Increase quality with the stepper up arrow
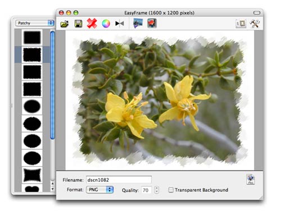This screenshot has height=216, width=281. tap(157, 188)
